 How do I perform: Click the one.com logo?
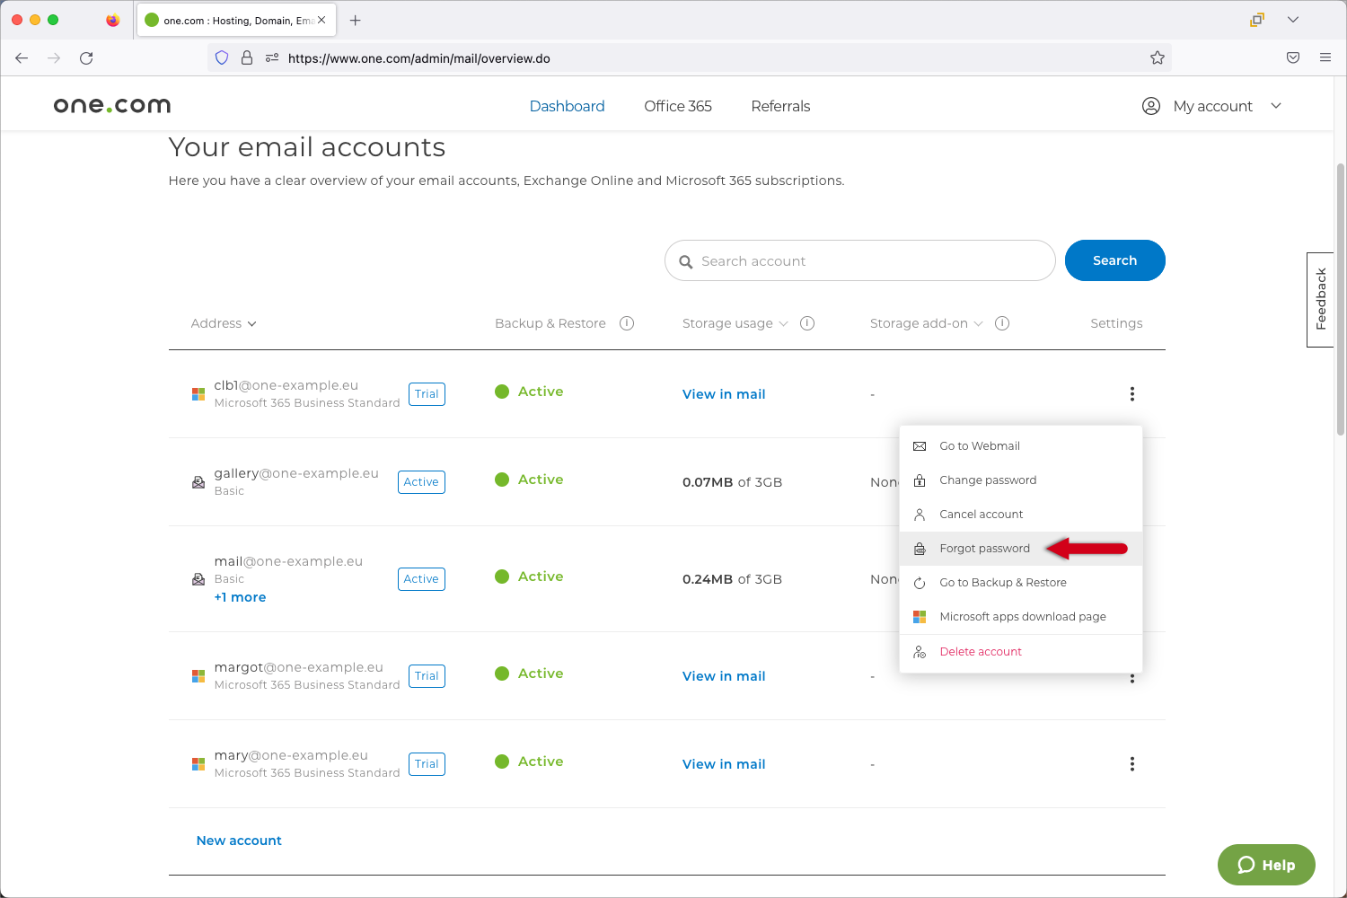coord(112,106)
